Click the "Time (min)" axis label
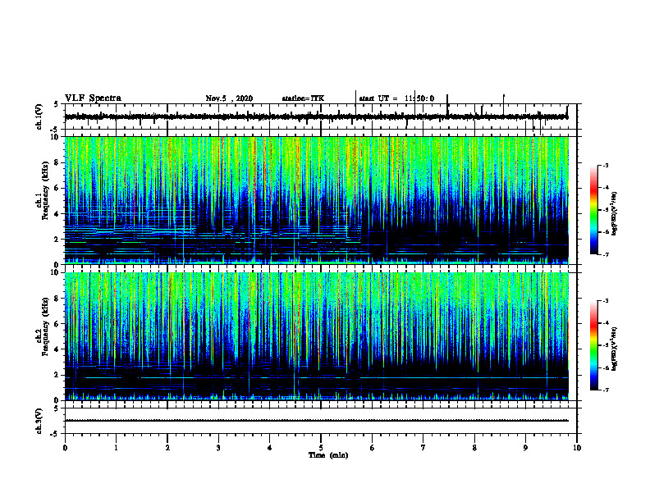Image resolution: width=650 pixels, height=502 pixels. point(328,455)
